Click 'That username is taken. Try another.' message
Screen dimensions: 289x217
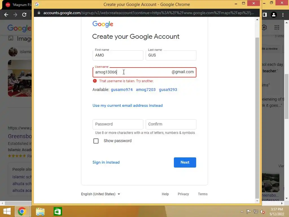click(126, 81)
